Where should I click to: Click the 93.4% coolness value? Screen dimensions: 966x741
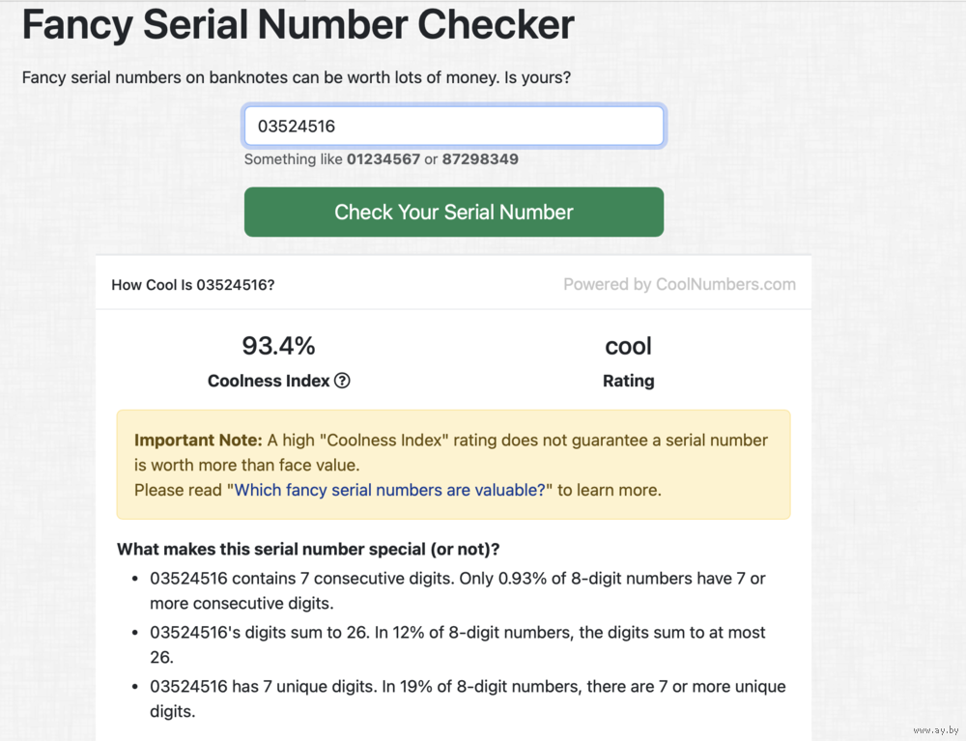point(278,346)
